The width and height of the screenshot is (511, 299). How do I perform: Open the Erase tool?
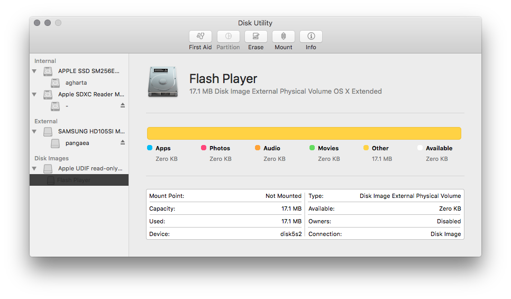tap(256, 37)
